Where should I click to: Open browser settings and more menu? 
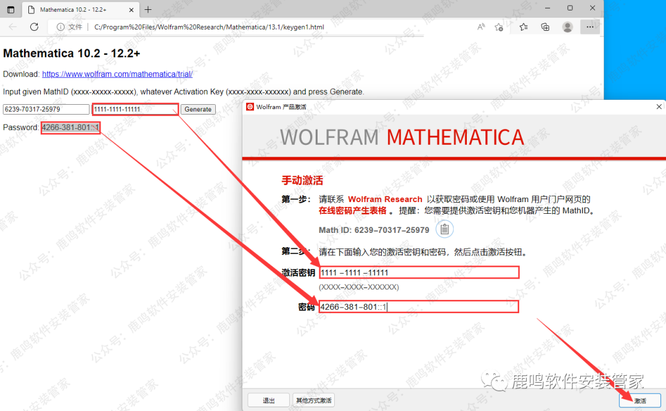(590, 27)
